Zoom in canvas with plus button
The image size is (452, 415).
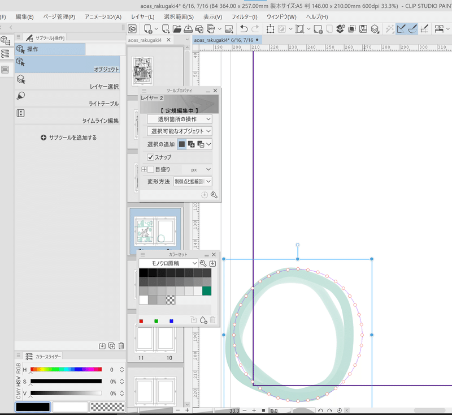click(x=254, y=410)
